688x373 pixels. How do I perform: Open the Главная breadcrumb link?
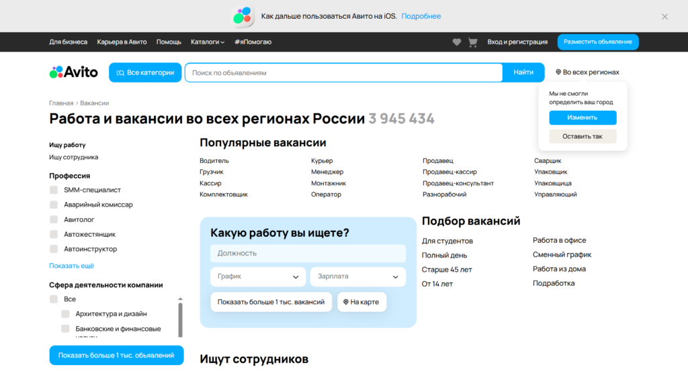pyautogui.click(x=61, y=103)
